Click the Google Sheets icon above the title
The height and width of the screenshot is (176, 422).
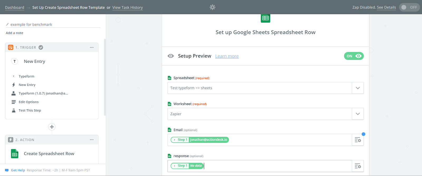[265, 18]
